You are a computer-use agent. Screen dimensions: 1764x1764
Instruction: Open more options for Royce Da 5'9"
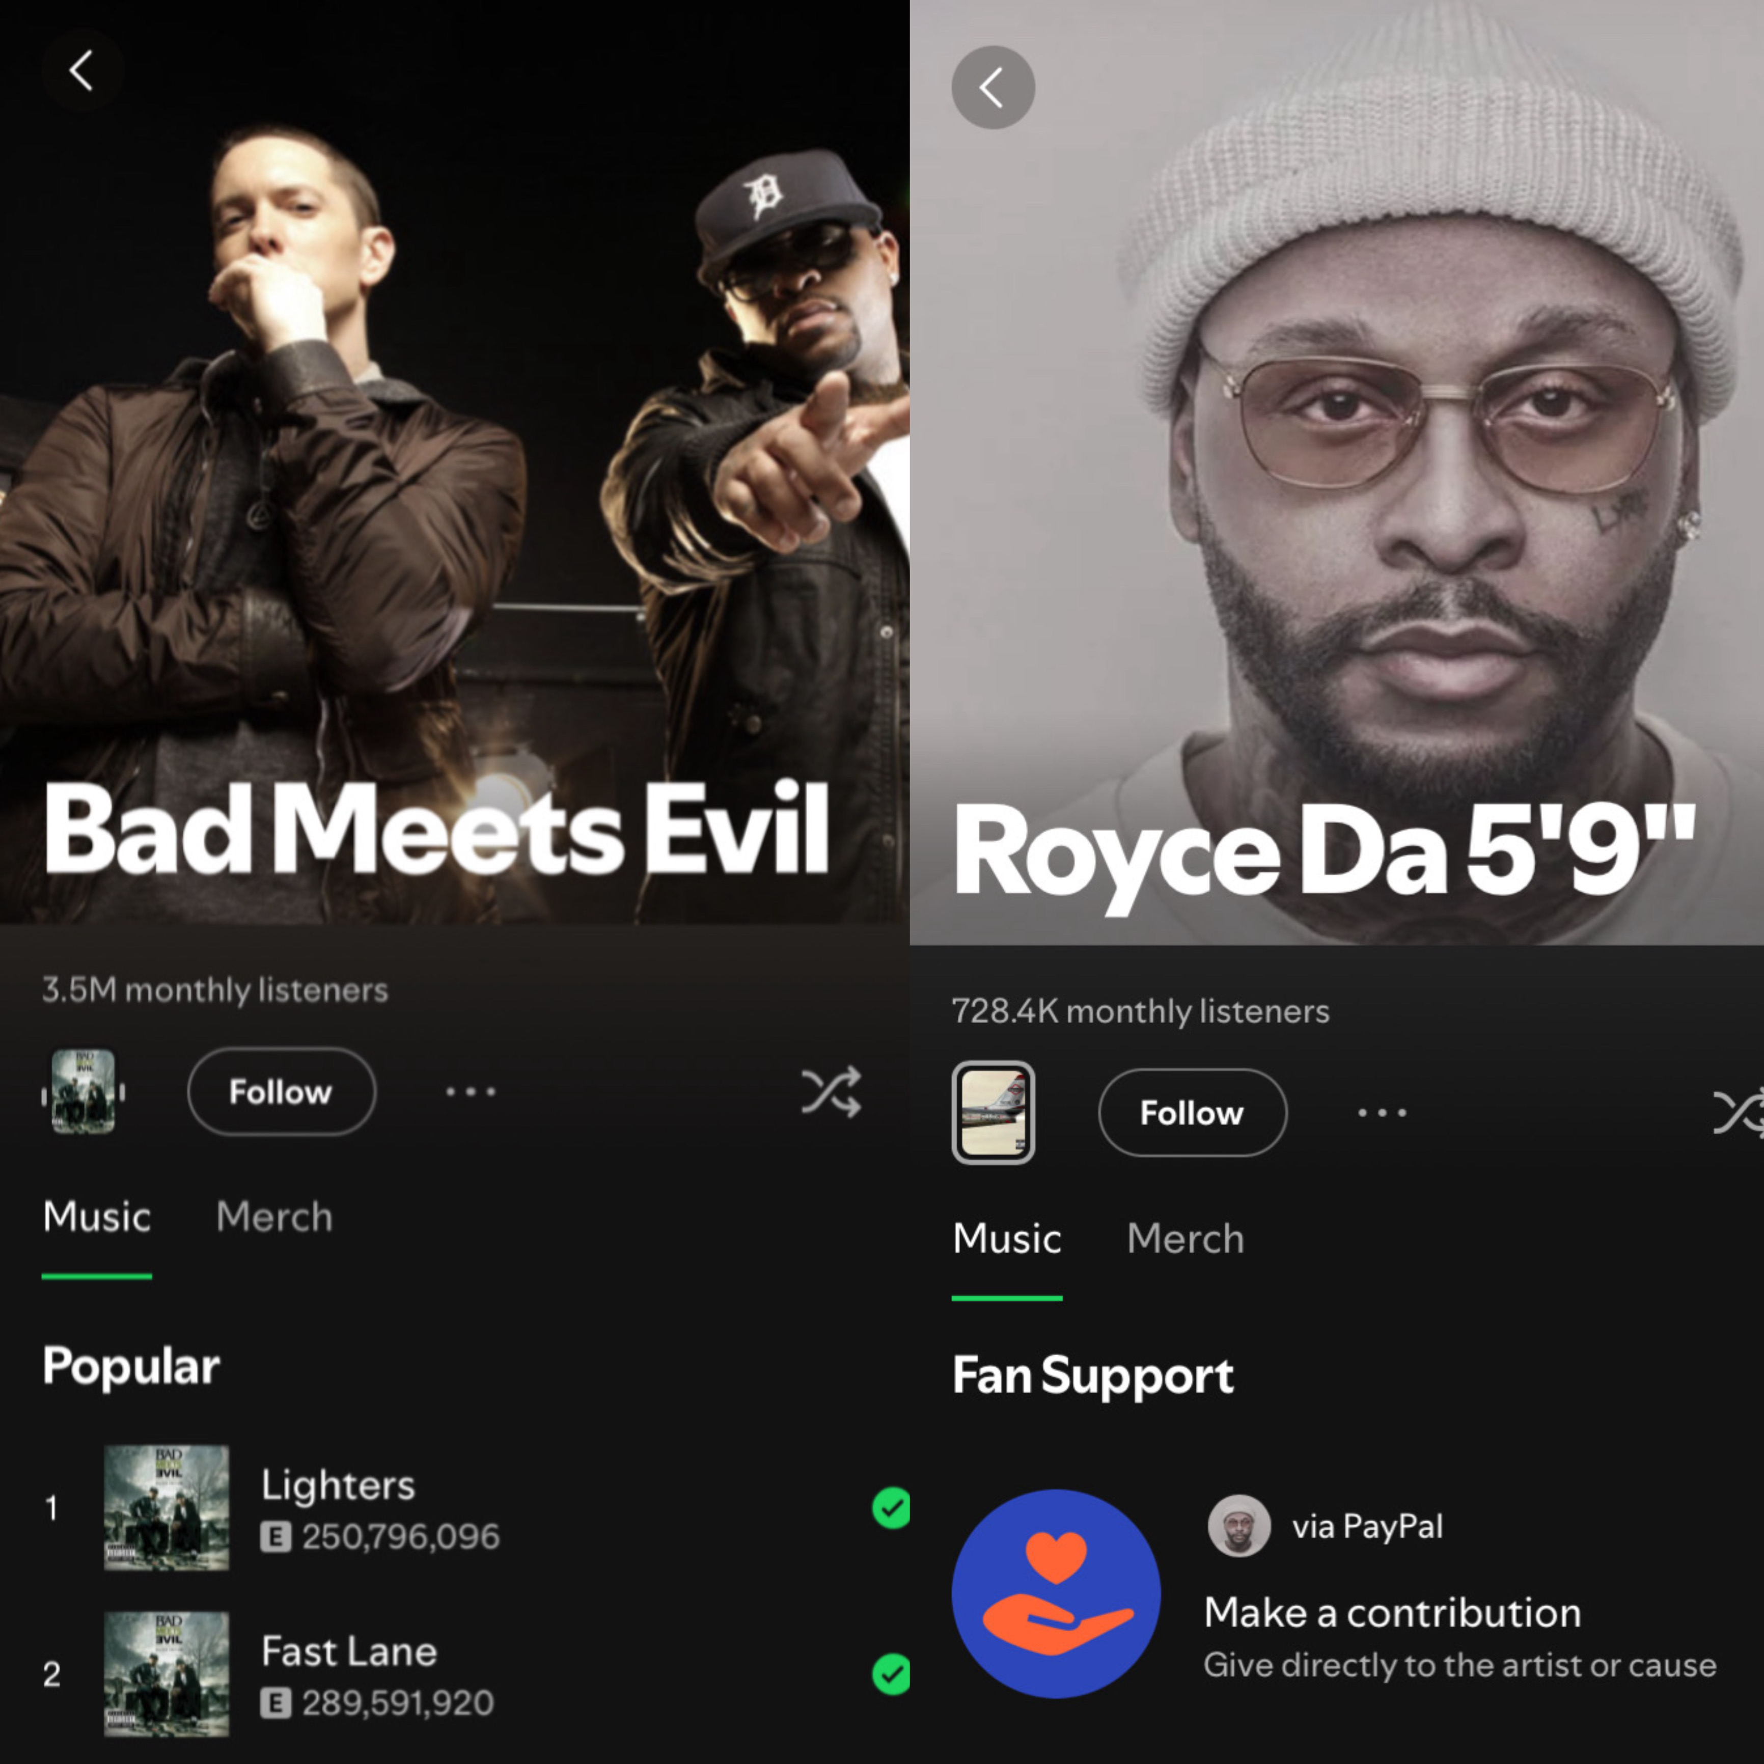click(1382, 1112)
